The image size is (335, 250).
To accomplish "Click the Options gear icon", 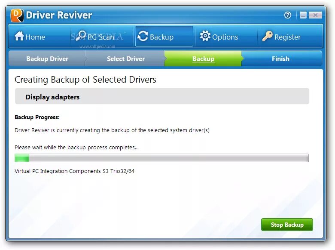I will tap(205, 36).
